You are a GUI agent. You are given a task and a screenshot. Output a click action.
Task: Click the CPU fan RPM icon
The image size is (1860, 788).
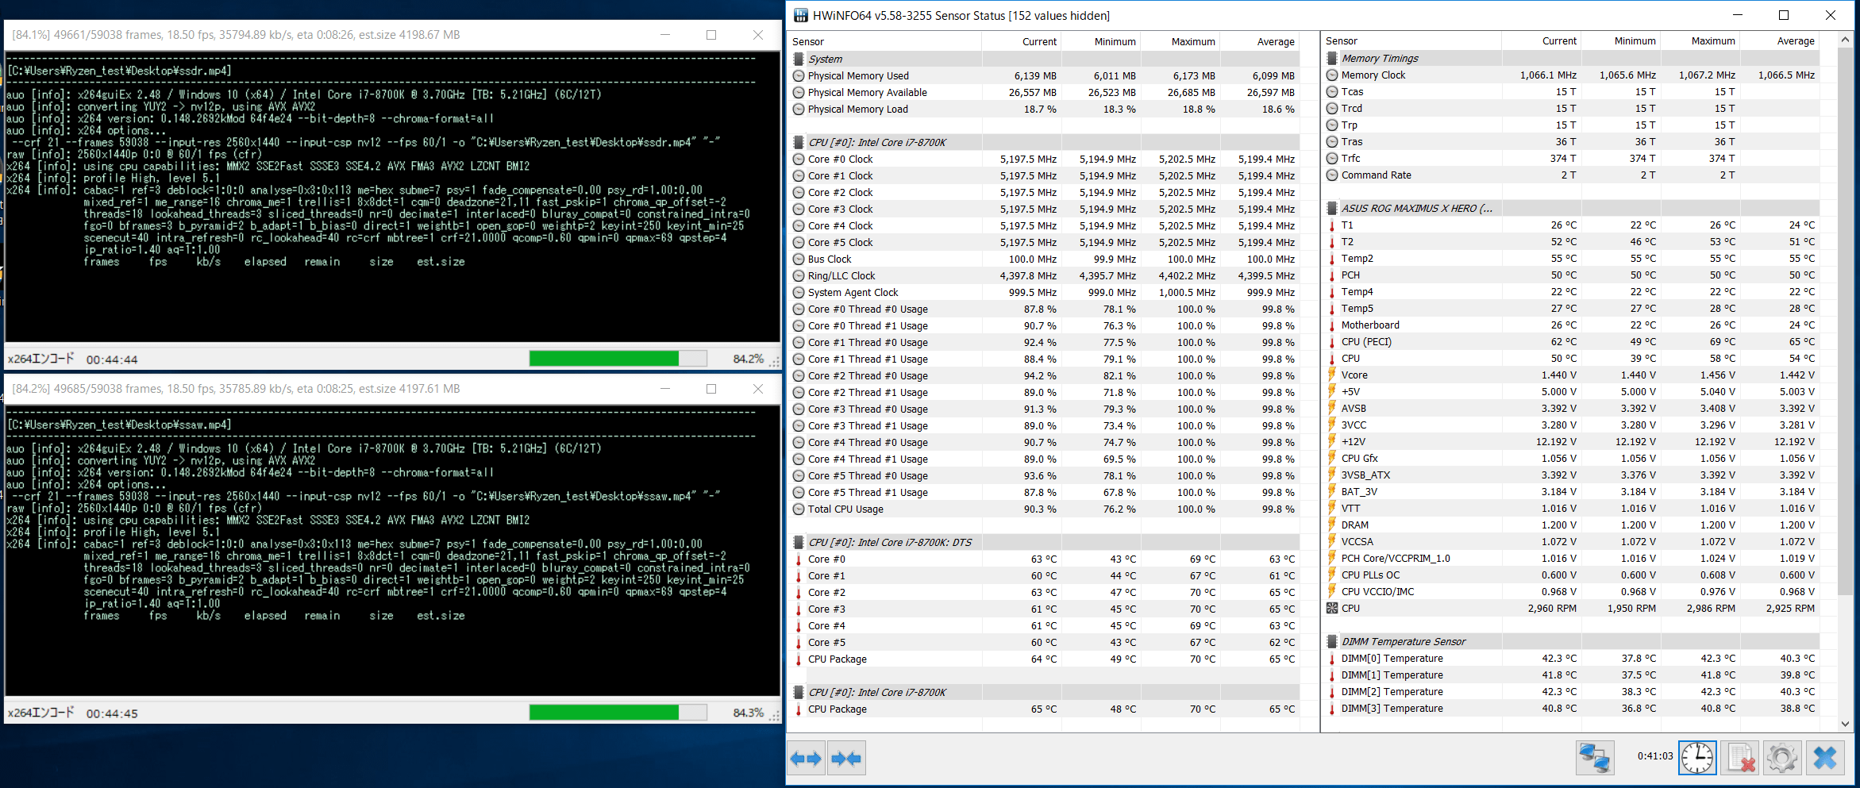[1332, 609]
